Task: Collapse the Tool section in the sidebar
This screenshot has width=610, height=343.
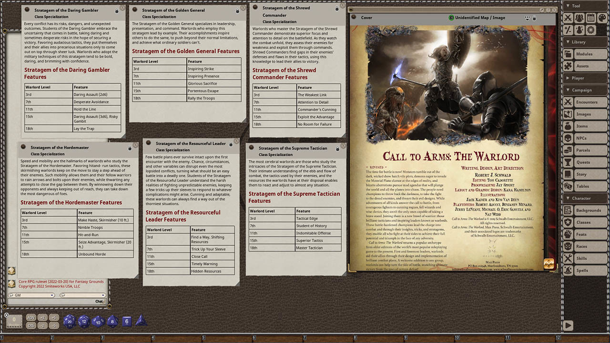Action: pos(568,6)
